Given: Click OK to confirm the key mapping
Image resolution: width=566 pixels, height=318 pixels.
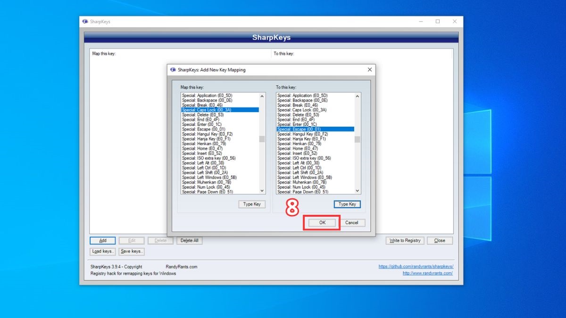Looking at the screenshot, I should coord(322,223).
